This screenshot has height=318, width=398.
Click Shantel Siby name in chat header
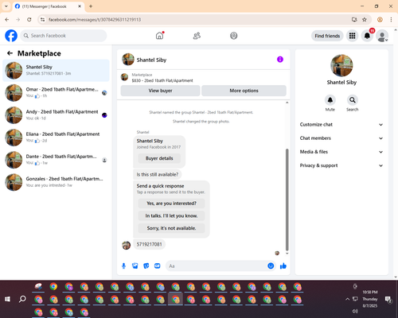point(151,60)
